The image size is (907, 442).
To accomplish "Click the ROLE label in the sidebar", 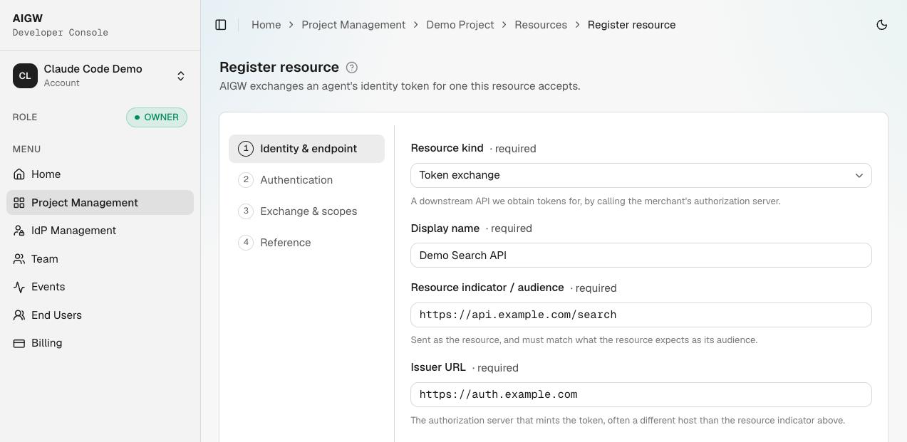I will tap(25, 117).
